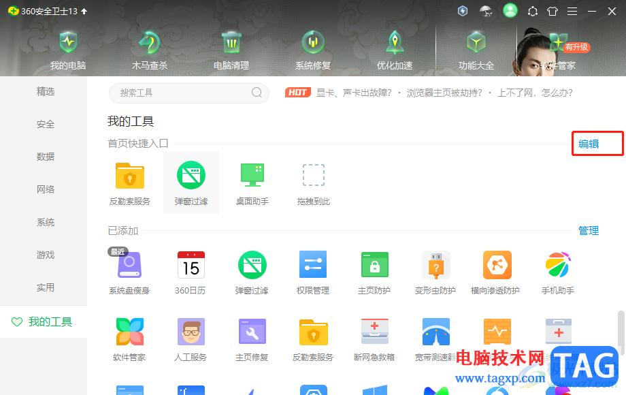Click the puzzle-piece icon in title bar
This screenshot has height=395, width=626.
click(533, 11)
